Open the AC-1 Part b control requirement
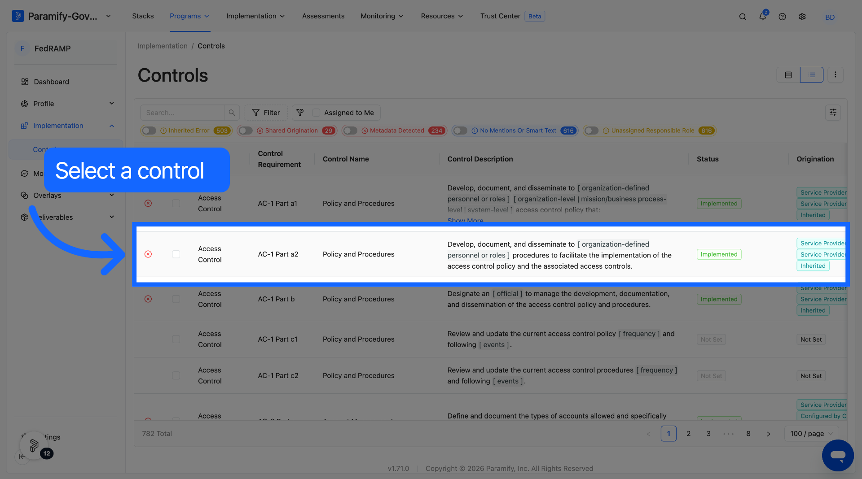 click(276, 299)
